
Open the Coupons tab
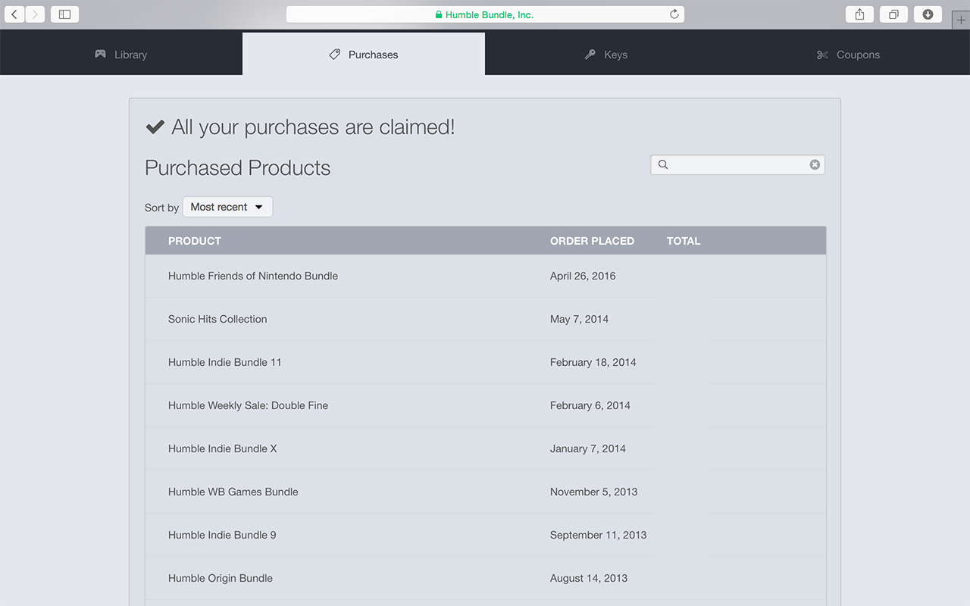pos(849,55)
